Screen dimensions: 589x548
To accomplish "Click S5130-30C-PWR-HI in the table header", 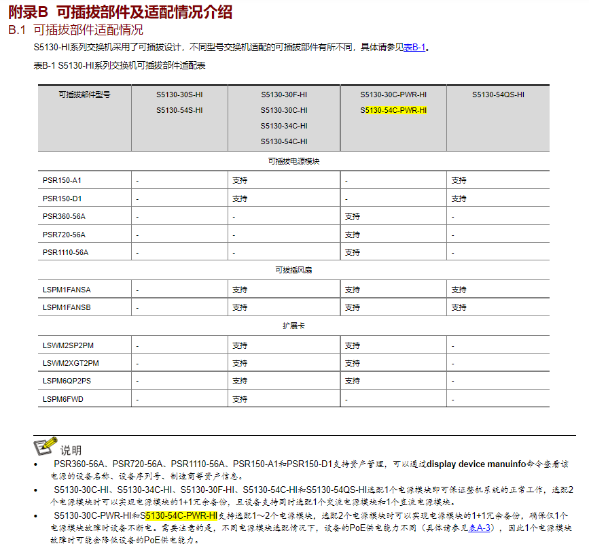I will [x=393, y=95].
